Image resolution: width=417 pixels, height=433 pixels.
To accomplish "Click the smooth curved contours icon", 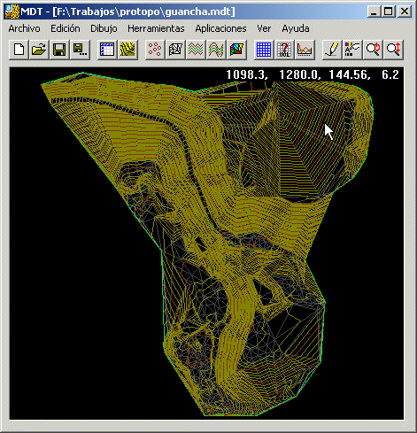I will [x=216, y=50].
